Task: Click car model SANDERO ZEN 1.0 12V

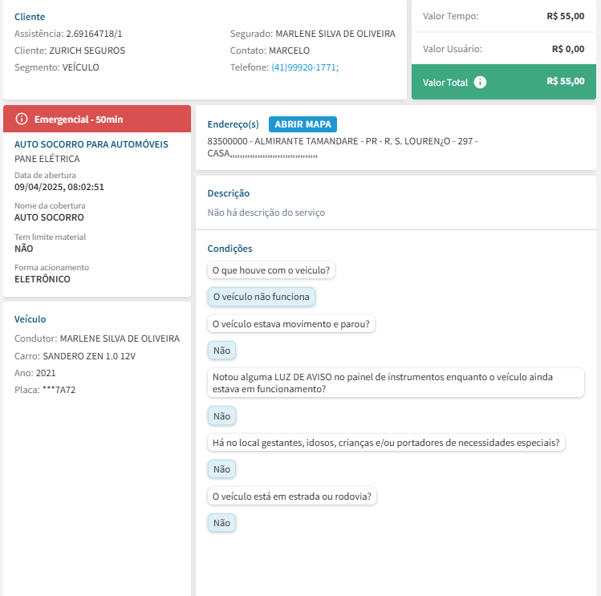Action: pyautogui.click(x=89, y=356)
